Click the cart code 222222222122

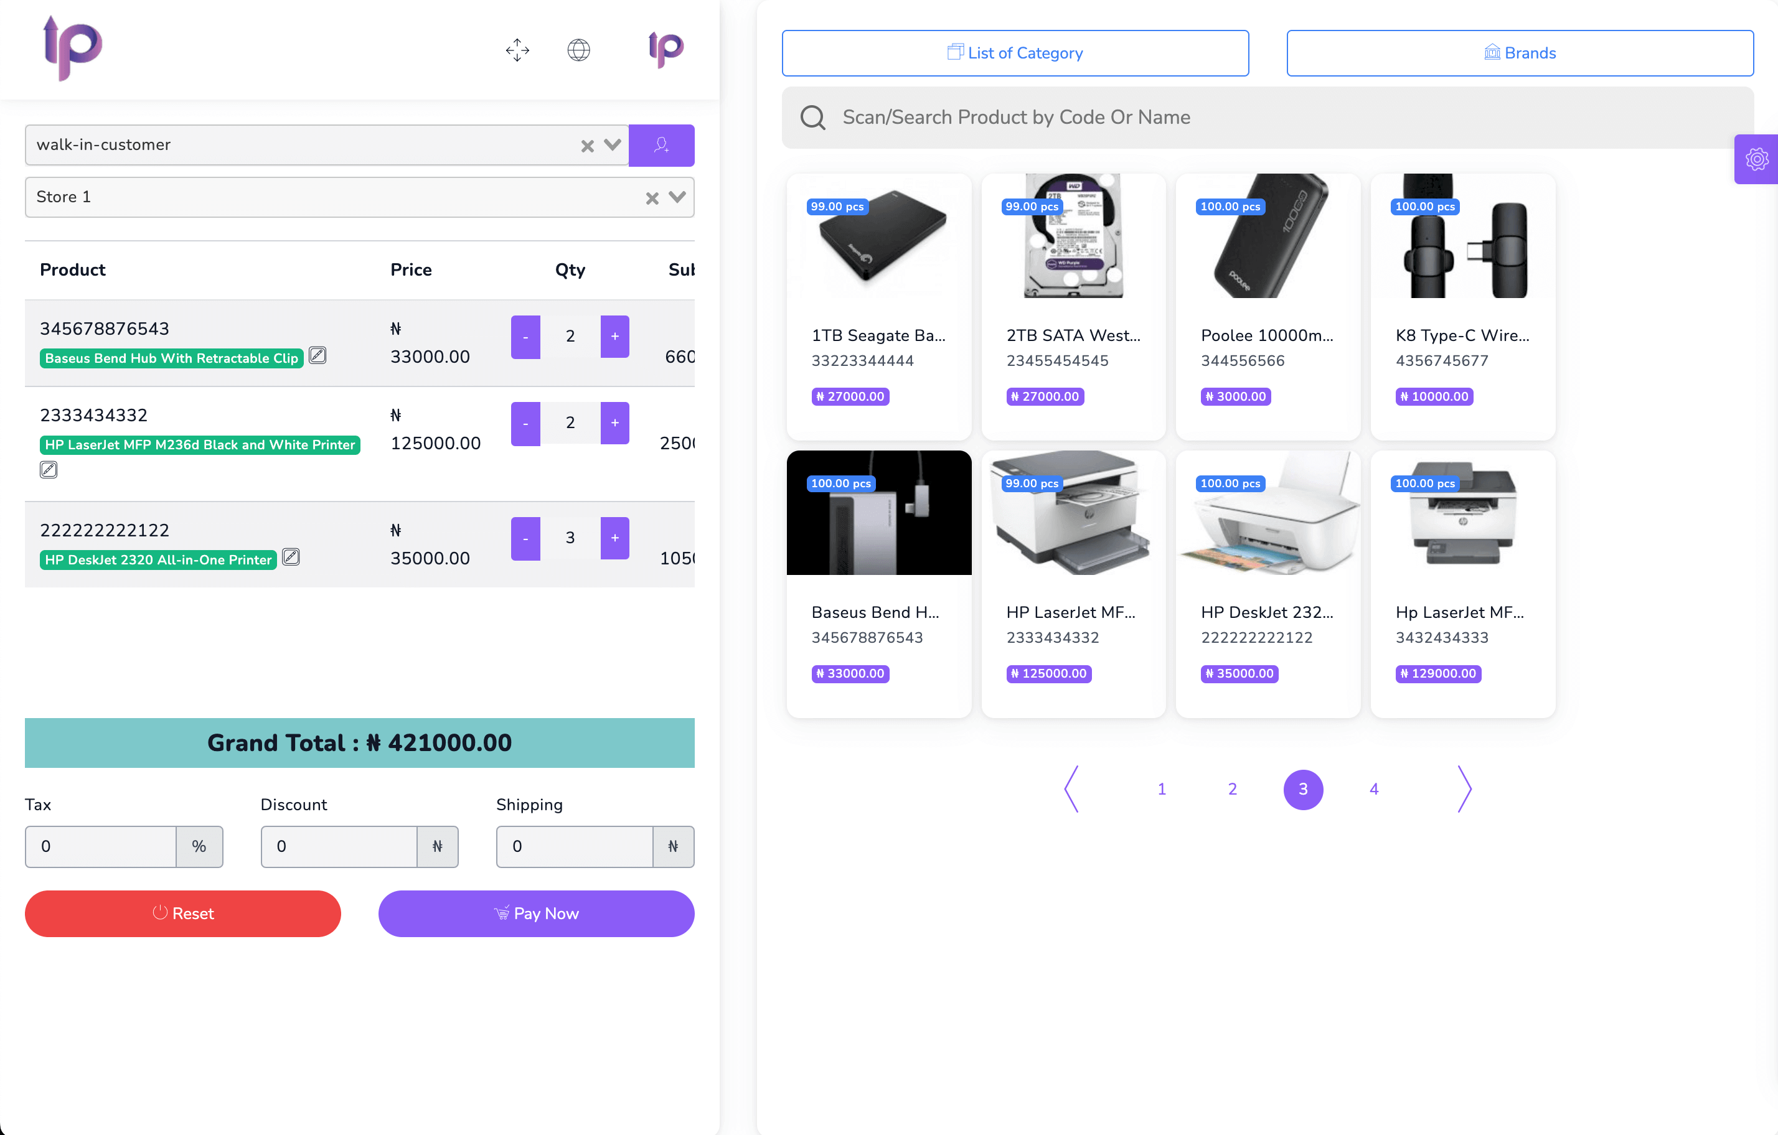[x=104, y=530]
